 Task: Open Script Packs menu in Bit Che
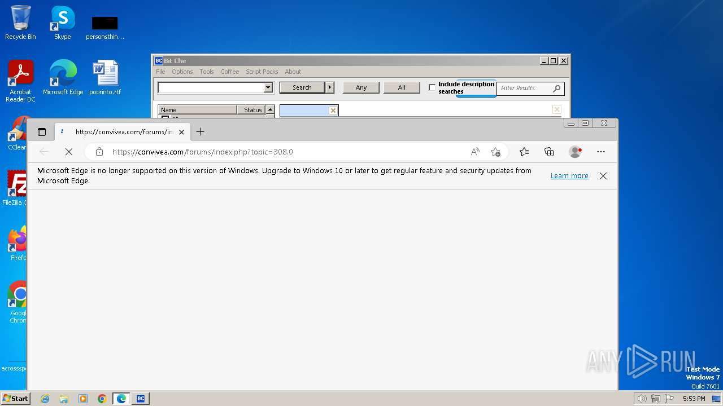262,72
